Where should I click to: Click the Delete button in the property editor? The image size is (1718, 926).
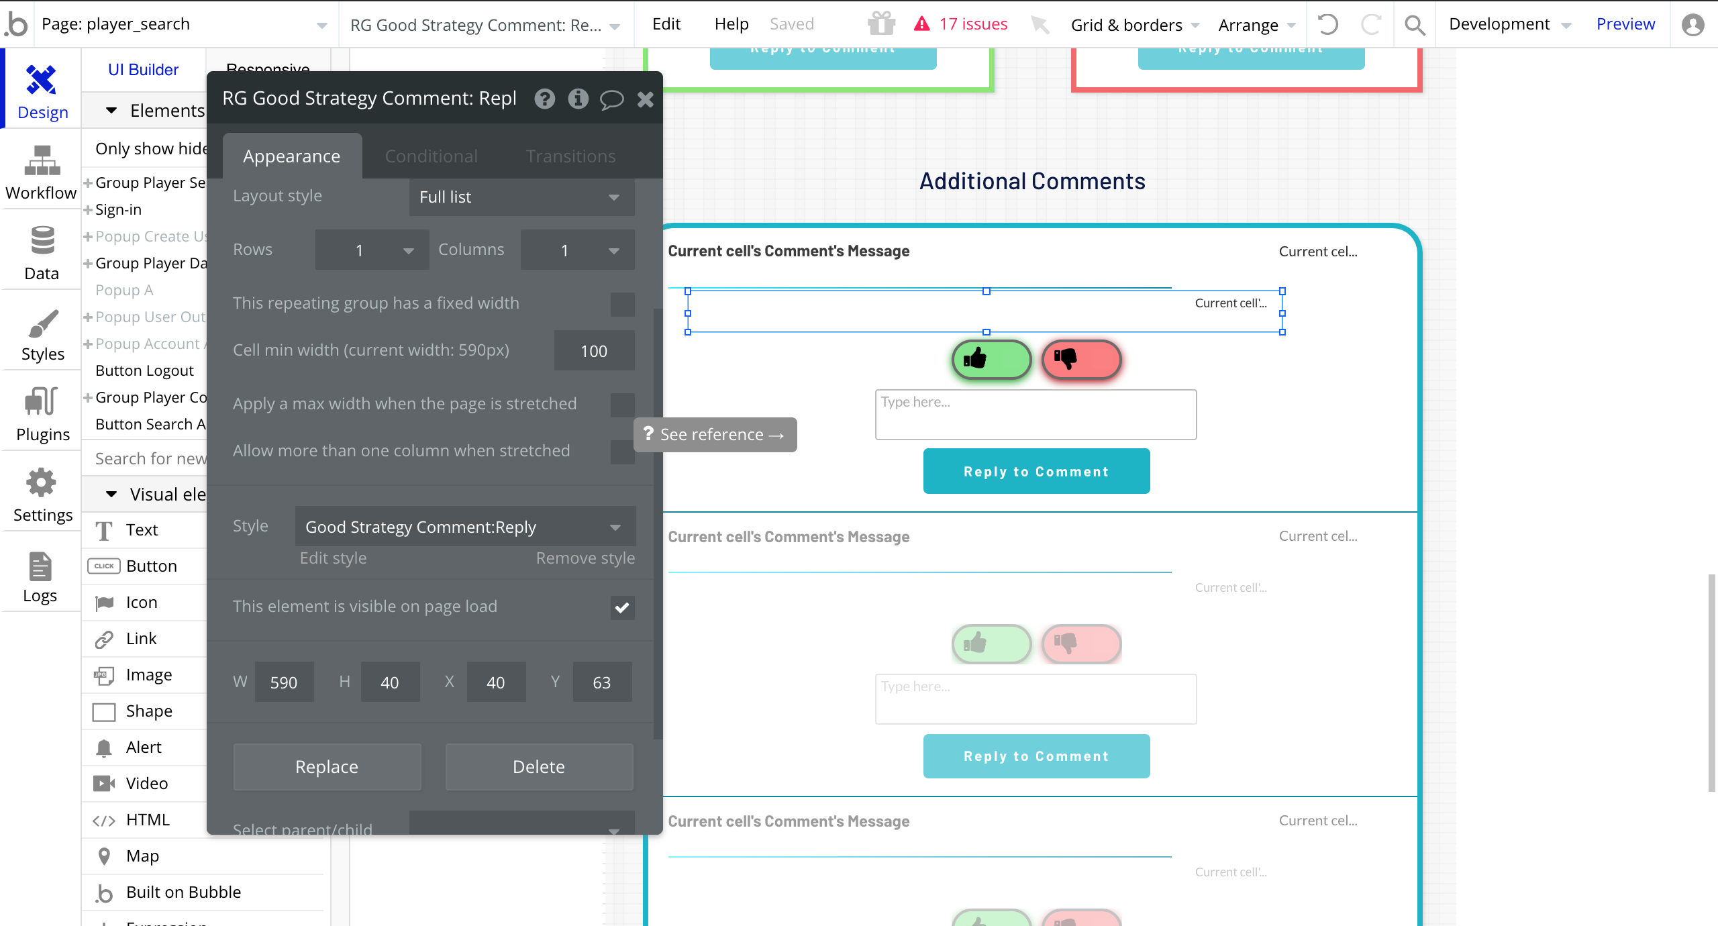[x=539, y=767]
